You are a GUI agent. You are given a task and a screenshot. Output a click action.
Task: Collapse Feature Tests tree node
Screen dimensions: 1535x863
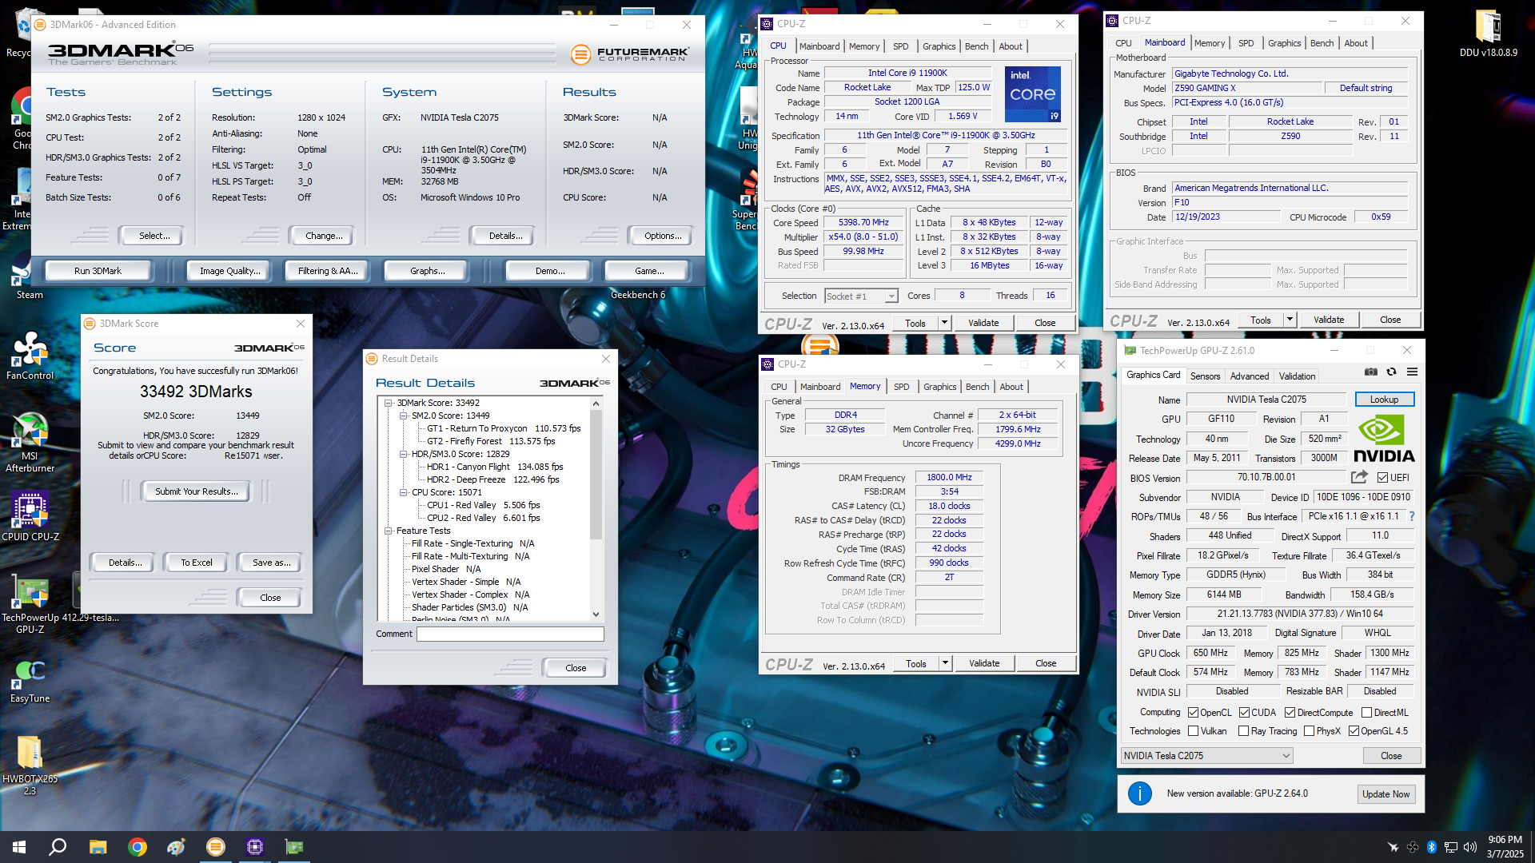click(389, 531)
